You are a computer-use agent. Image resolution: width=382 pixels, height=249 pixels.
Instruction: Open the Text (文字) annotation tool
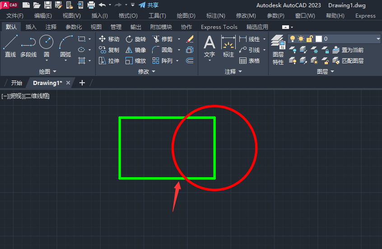[210, 47]
